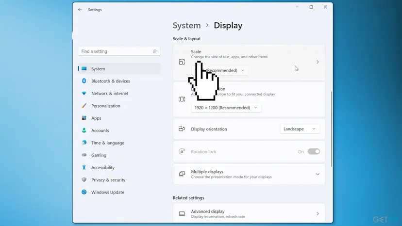Go to Accounts settings
This screenshot has width=402, height=226.
[119, 130]
